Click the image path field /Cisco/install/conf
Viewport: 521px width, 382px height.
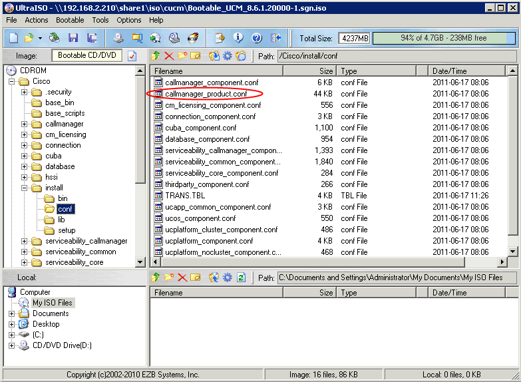coord(397,56)
